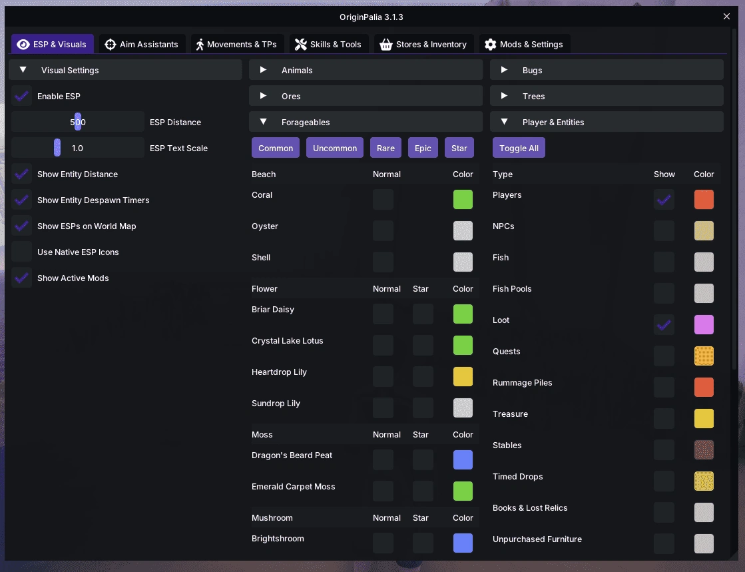745x572 pixels.
Task: Expand the Trees section
Action: click(x=607, y=96)
